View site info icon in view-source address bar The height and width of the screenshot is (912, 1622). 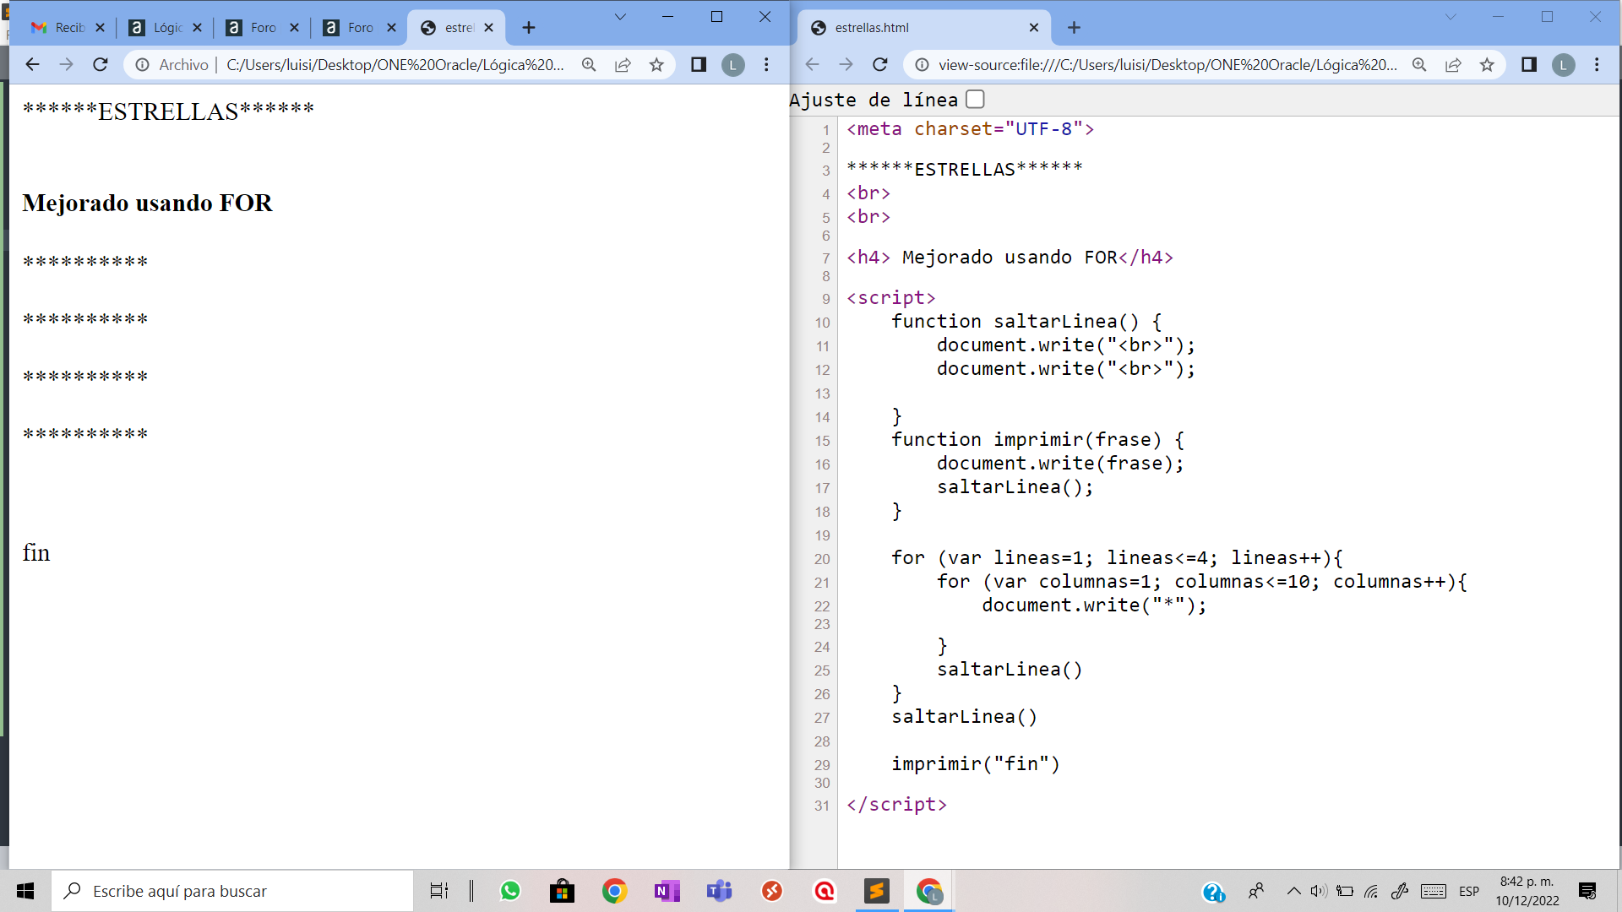pos(923,65)
